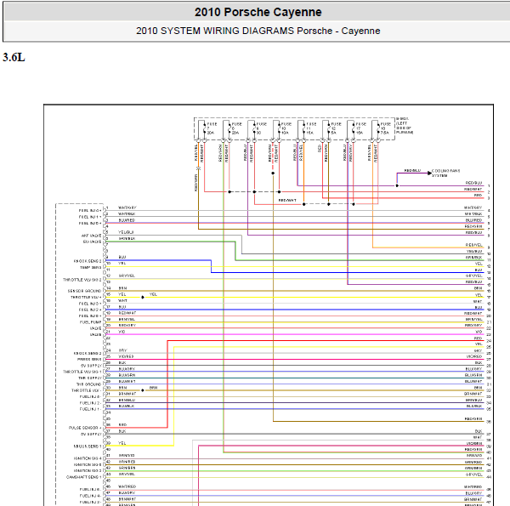Select the Throttle Vlv Sig 2 label
510x506 pixels.
click(82, 280)
